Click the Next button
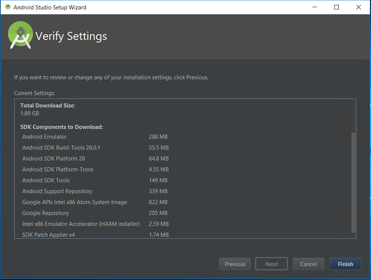 (271, 264)
